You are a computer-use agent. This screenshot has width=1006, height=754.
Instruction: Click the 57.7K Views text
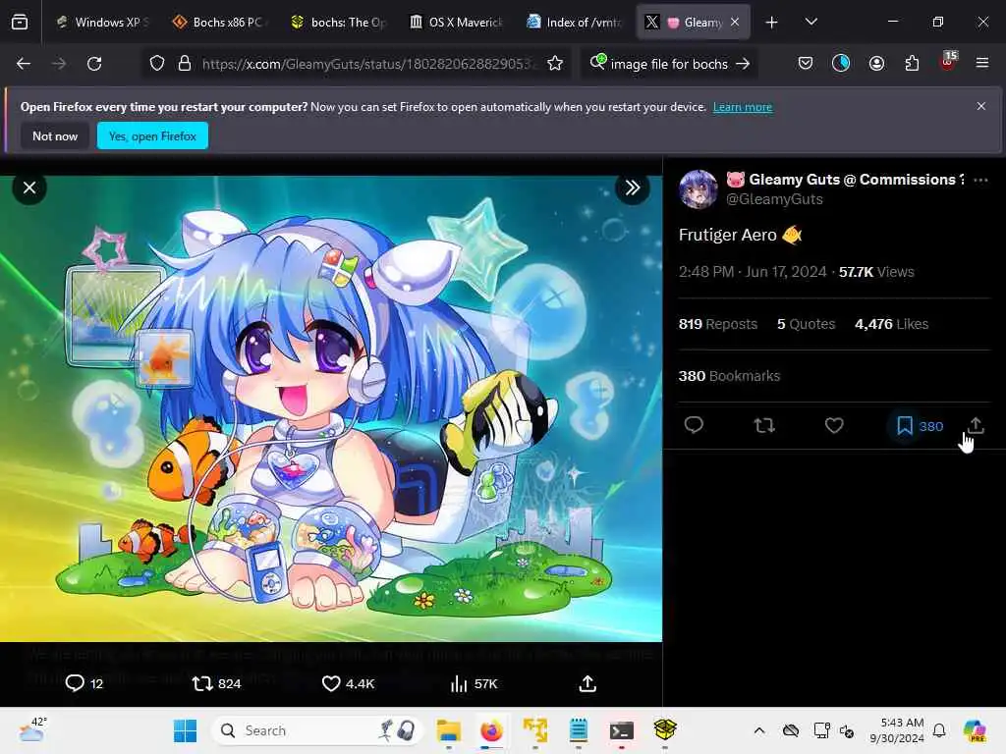click(x=876, y=272)
